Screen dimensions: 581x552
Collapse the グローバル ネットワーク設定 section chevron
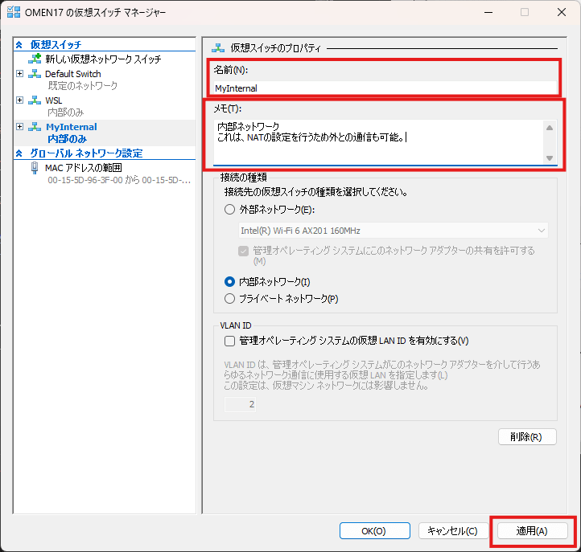point(19,153)
